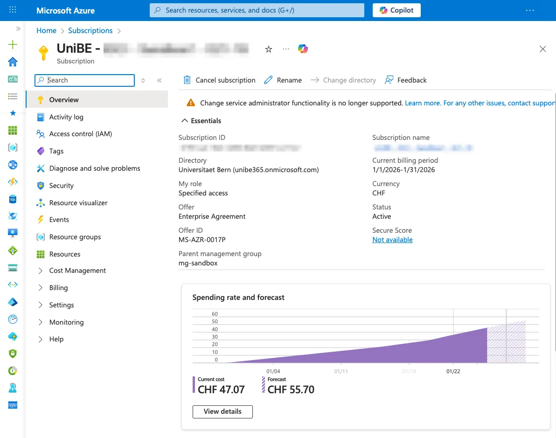Click Rename in the toolbar
Image resolution: width=556 pixels, height=438 pixels.
pyautogui.click(x=283, y=80)
